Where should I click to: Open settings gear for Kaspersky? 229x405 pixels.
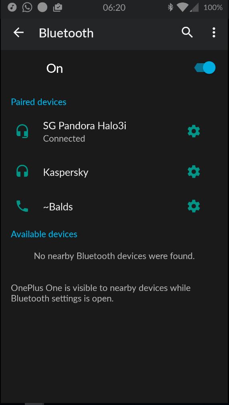click(194, 172)
